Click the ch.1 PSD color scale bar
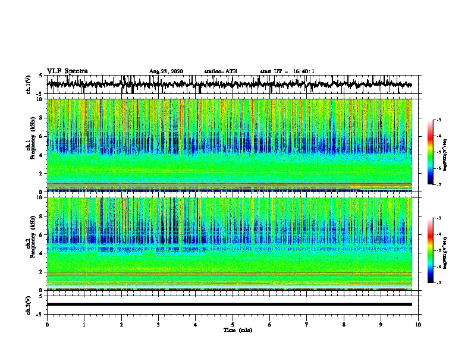This screenshot has width=471, height=364. [x=430, y=152]
